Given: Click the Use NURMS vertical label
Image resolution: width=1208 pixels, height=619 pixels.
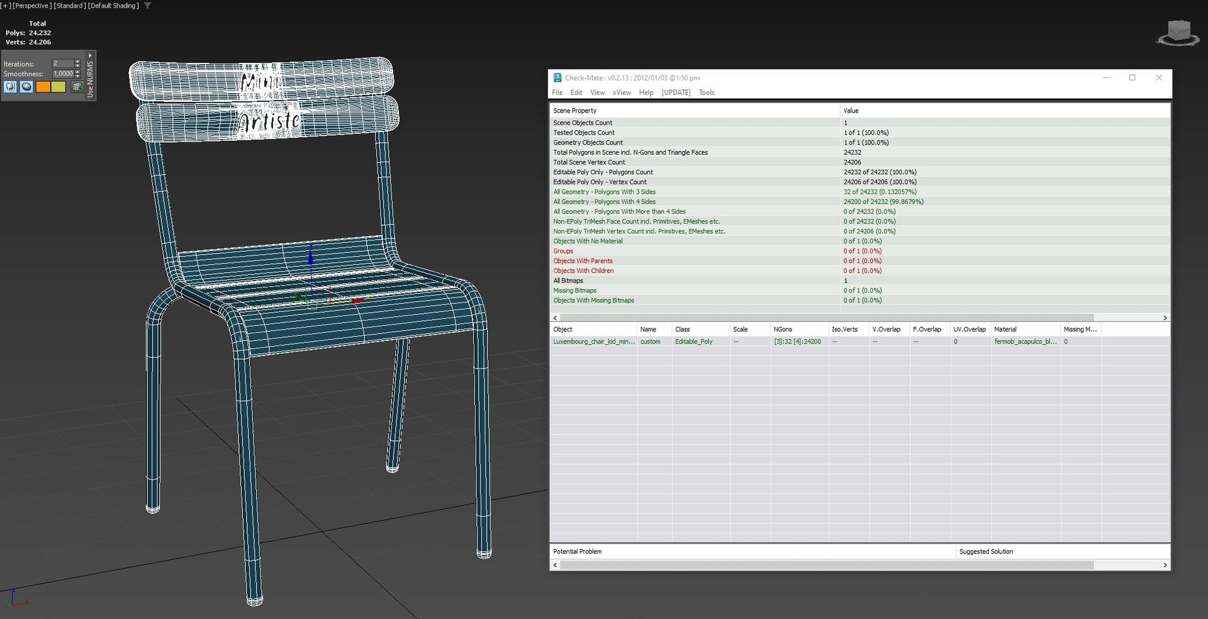Looking at the screenshot, I should 90,79.
